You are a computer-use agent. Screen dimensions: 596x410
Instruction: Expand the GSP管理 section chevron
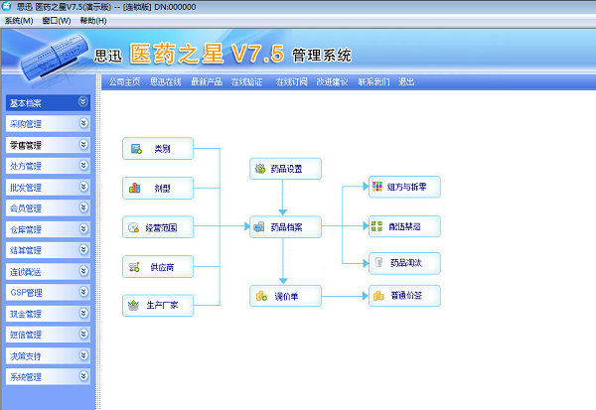83,292
